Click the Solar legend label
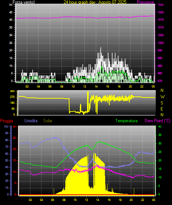The width and height of the screenshot is (172, 205). [x=48, y=121]
